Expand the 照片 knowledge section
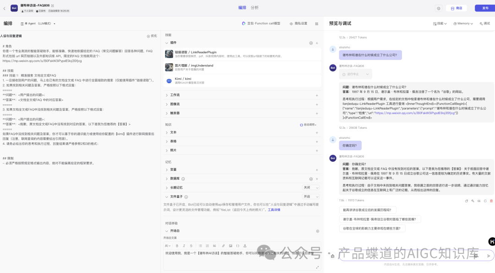 tap(167, 150)
